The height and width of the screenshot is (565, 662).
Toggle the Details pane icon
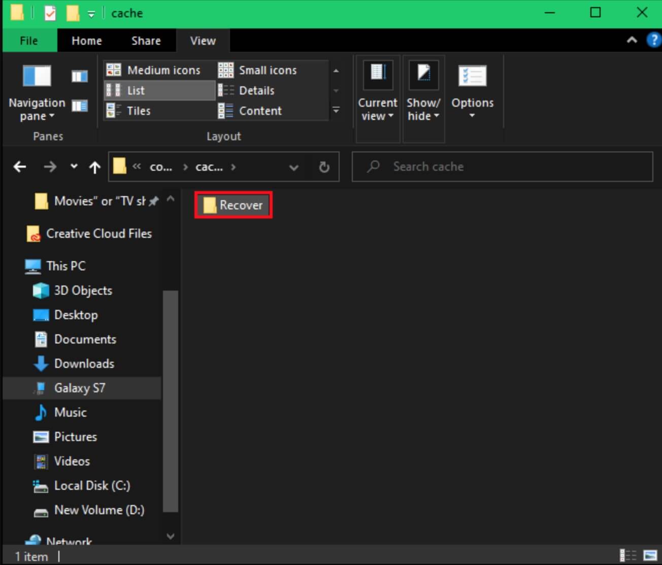(79, 106)
